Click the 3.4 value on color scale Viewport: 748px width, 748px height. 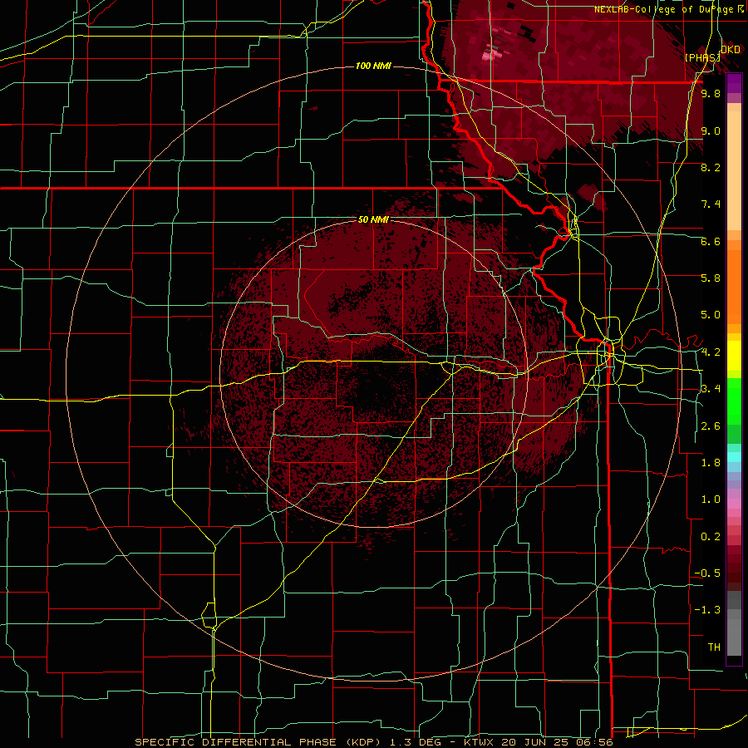pos(711,389)
